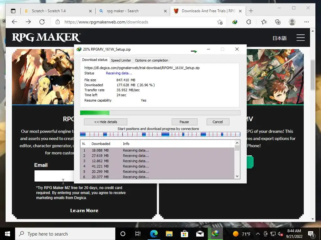Click the Downloaded column header
321x240 pixels.
(105, 144)
